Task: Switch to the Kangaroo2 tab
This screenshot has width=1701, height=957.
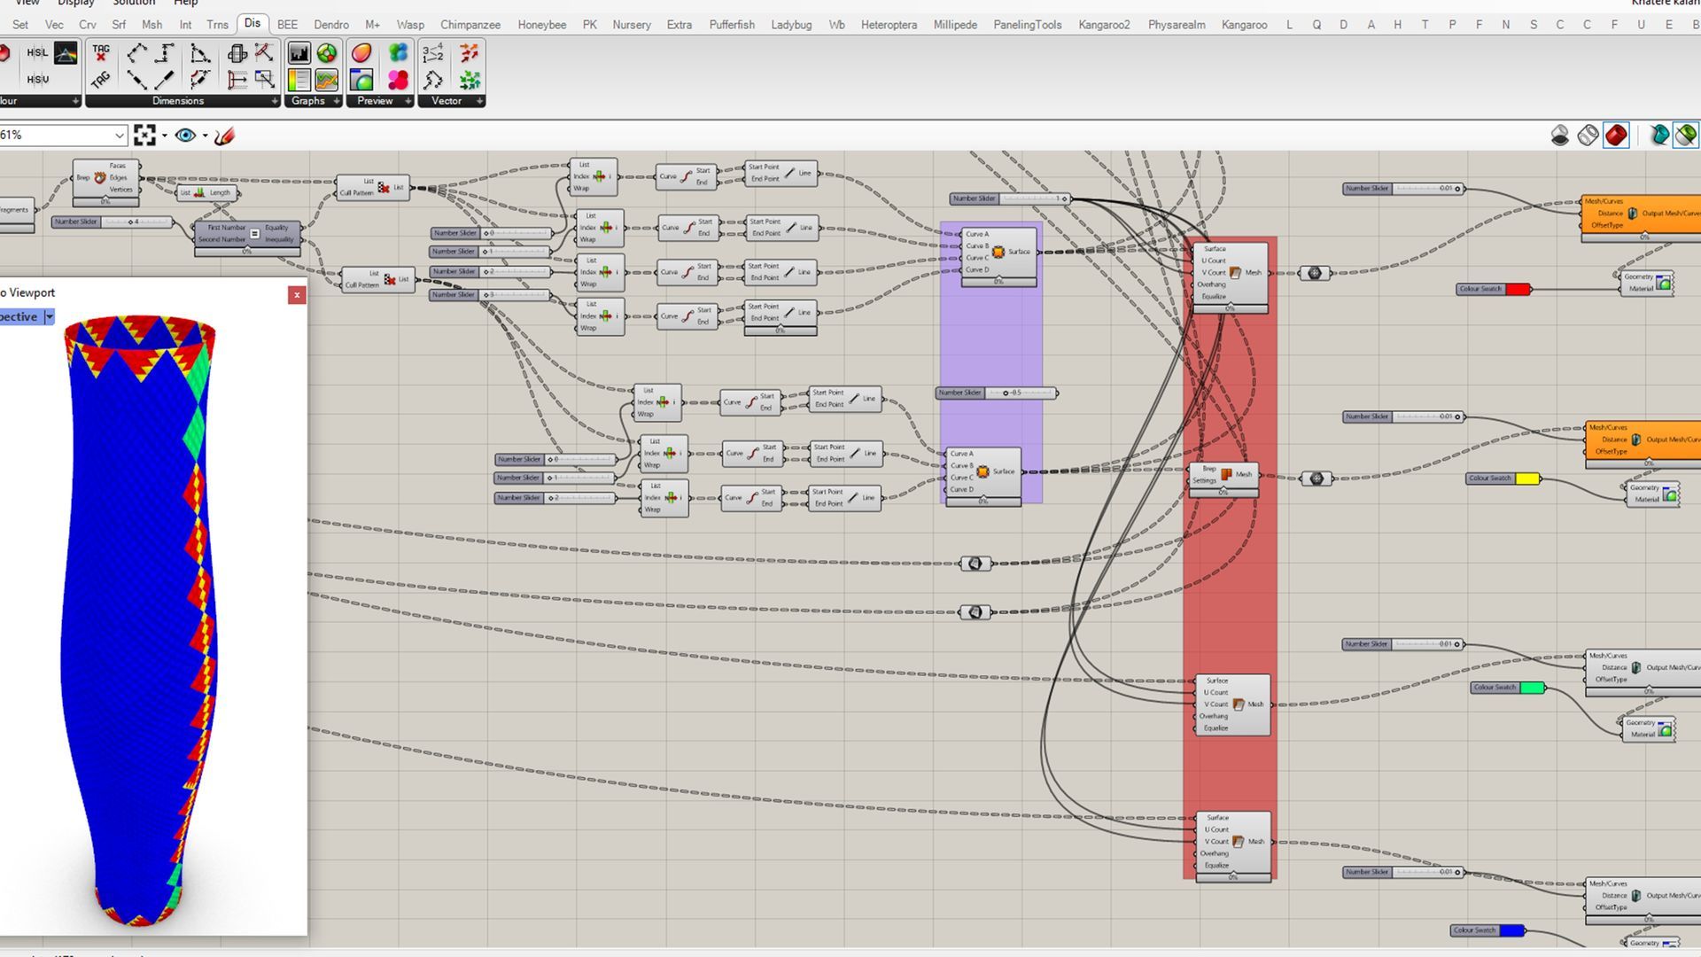Action: coord(1103,25)
